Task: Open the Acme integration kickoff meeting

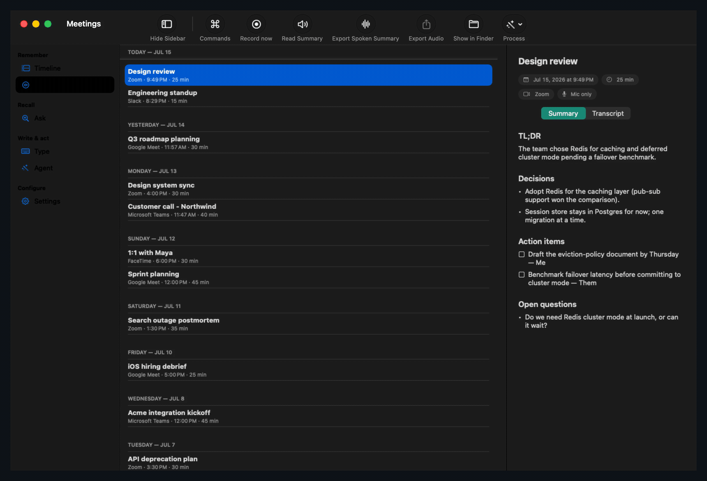Action: pyautogui.click(x=308, y=417)
